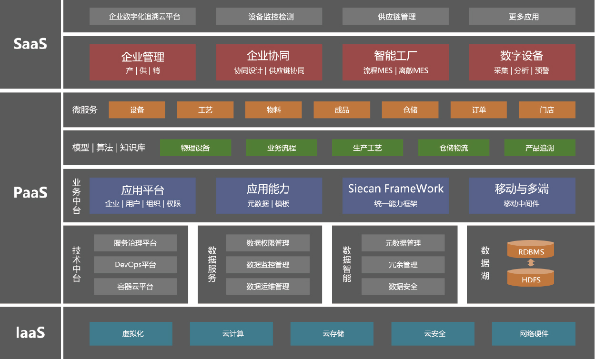The image size is (595, 359).
Task: Click the 移动中间件 subtitle
Action: (522, 204)
